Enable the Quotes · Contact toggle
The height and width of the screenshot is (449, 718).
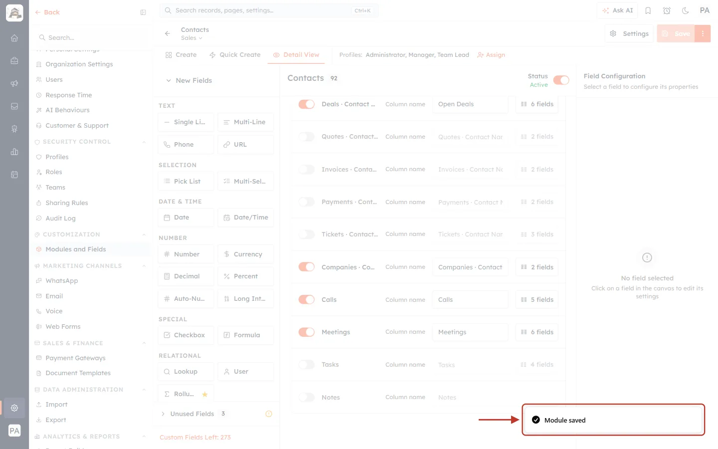(306, 137)
